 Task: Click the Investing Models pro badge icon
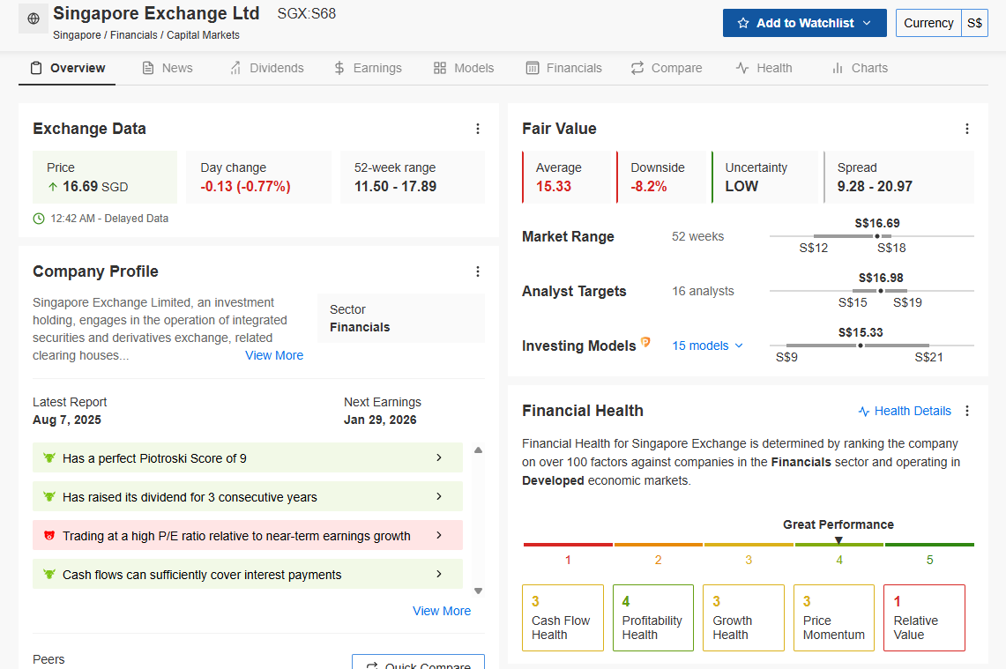645,343
